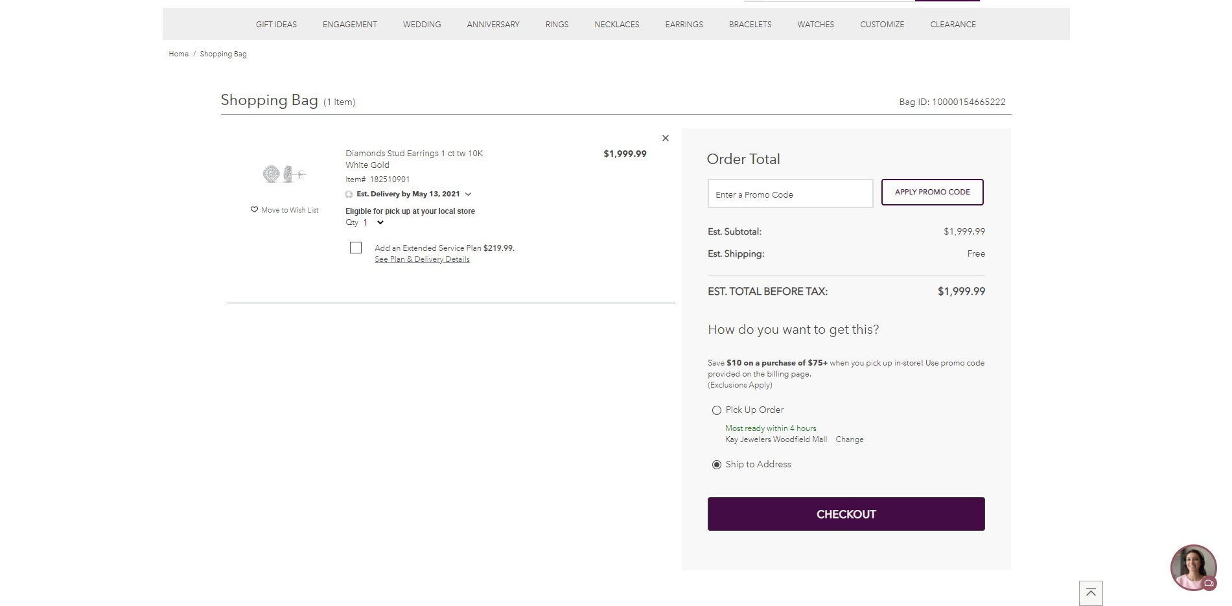Screen dimensions: 1232x606
Task: Click the back-to-top arrow icon
Action: pos(1091,592)
